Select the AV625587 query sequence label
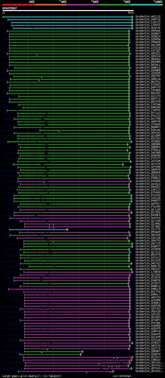Image resolution: width=165 pixels, height=378 pixels. 10,8
